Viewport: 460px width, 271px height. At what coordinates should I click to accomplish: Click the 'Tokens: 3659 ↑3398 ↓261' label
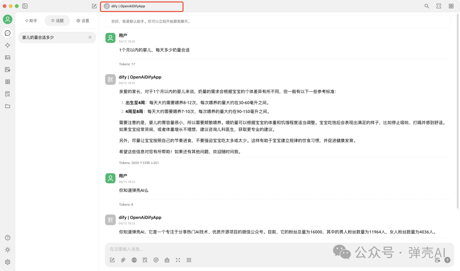[x=139, y=163]
